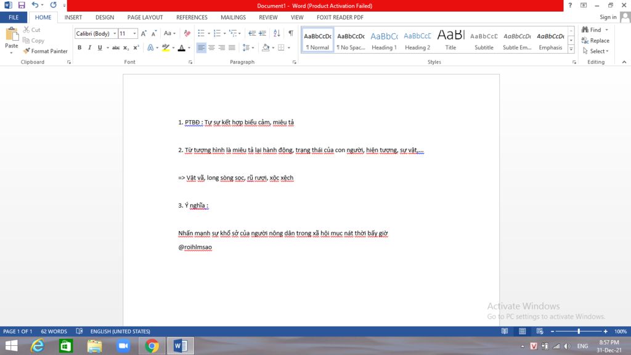Click the Redo/Repeat icon
The width and height of the screenshot is (631, 355).
coord(53,5)
